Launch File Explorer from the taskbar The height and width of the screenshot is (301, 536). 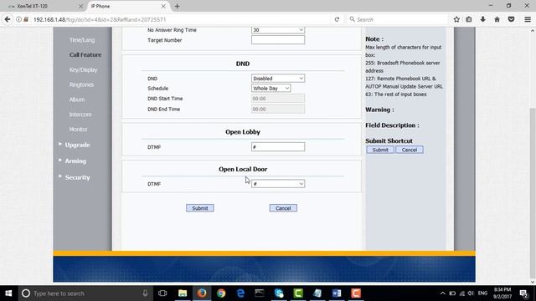tap(183, 293)
